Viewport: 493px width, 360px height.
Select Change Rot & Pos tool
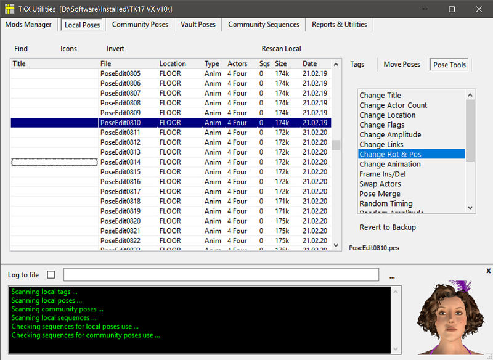(x=412, y=154)
